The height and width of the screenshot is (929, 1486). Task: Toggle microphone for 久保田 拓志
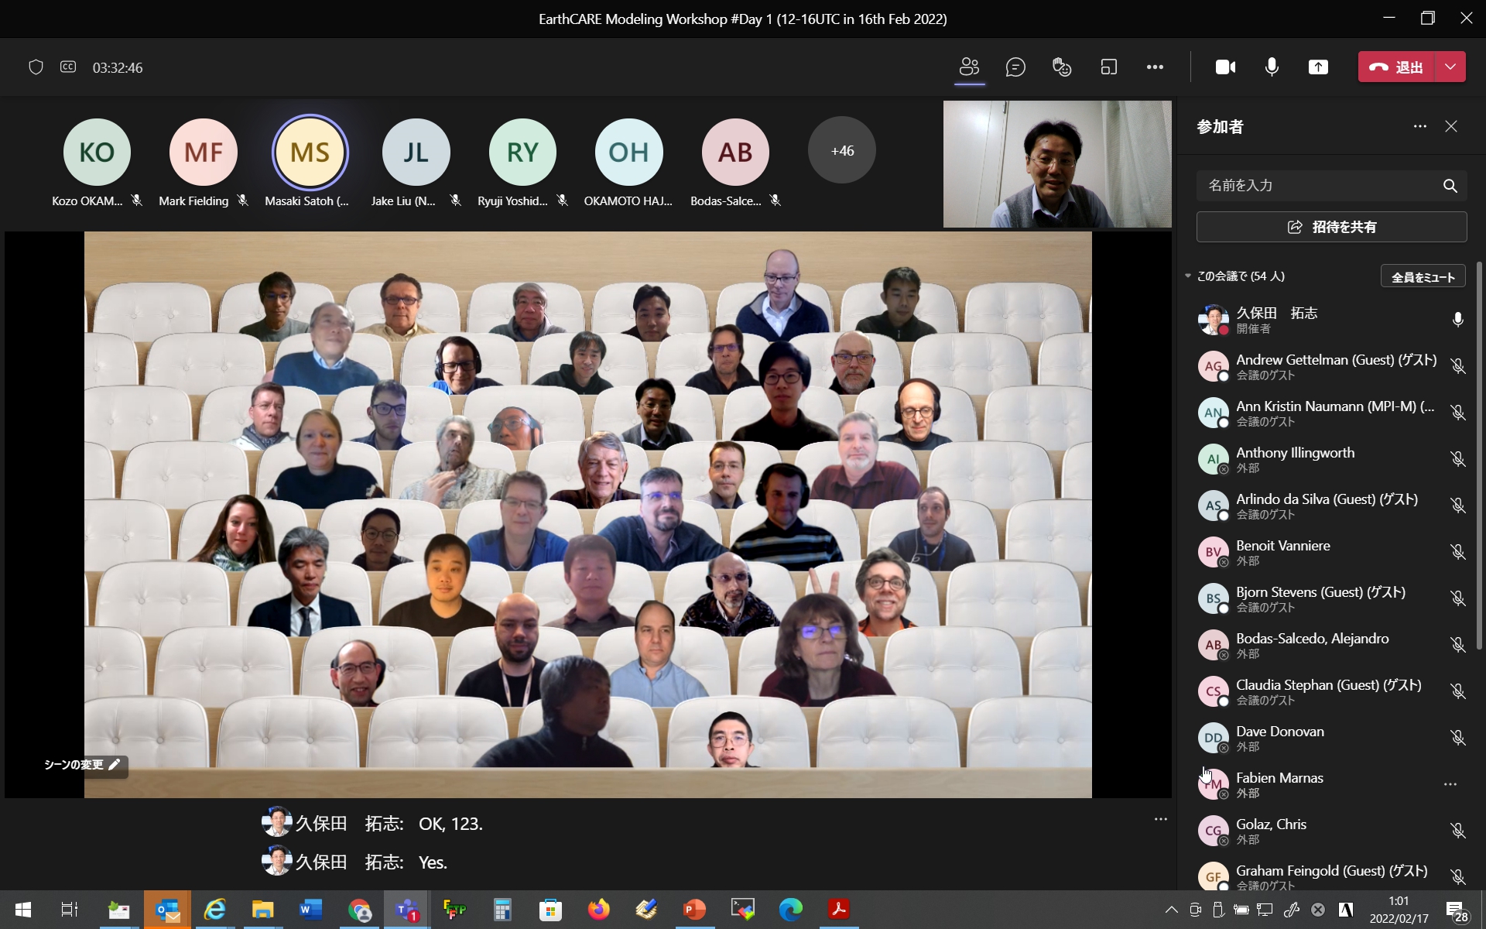pos(1458,320)
